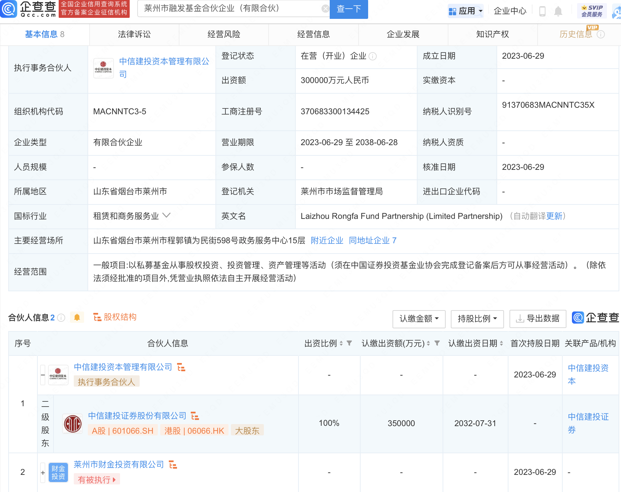Expand 国标行业 租赁和商务服务业 chevron
This screenshot has height=492, width=621.
(x=166, y=215)
